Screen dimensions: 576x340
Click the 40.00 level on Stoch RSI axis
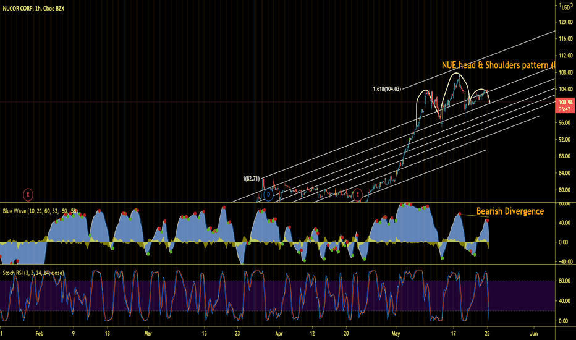(x=565, y=300)
